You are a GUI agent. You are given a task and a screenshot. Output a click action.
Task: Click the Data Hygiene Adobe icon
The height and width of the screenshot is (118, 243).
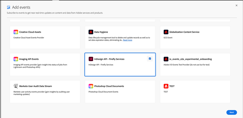[x=91, y=32]
